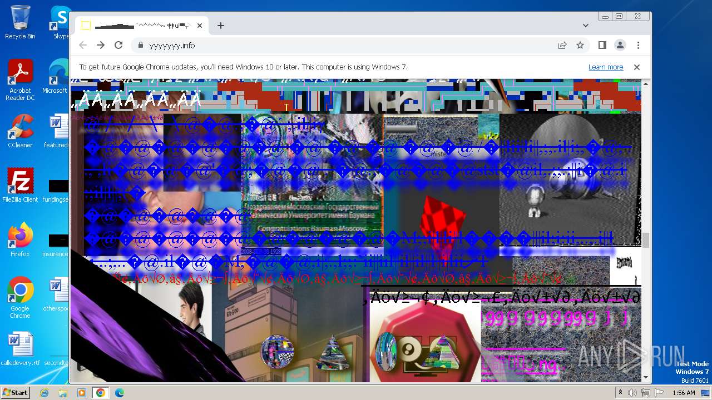Viewport: 712px width, 400px height.
Task: Open the Start menu
Action: [x=15, y=393]
